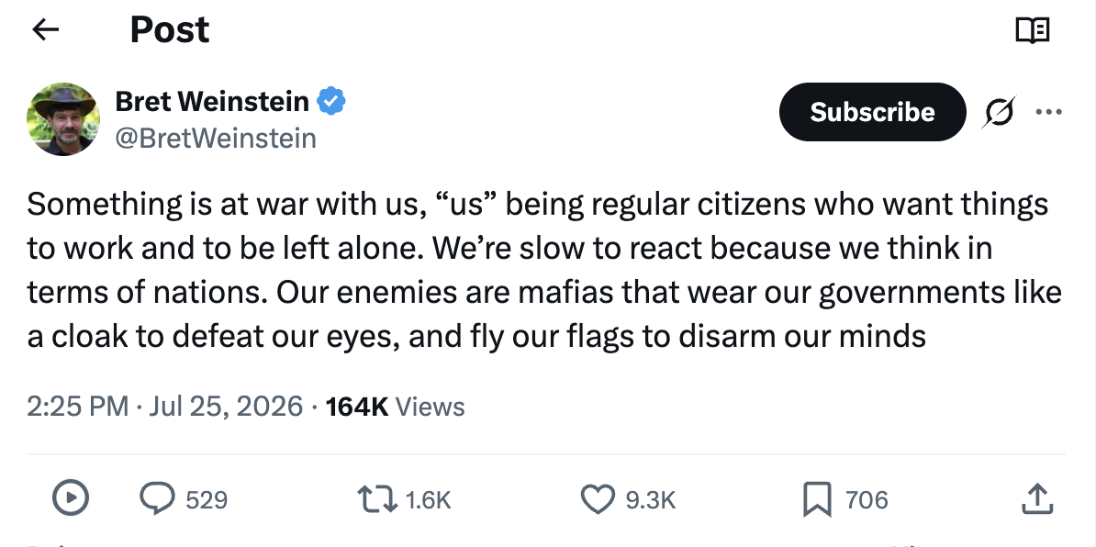This screenshot has width=1096, height=547.
Task: Open the three-dots more options menu
Action: (1048, 112)
